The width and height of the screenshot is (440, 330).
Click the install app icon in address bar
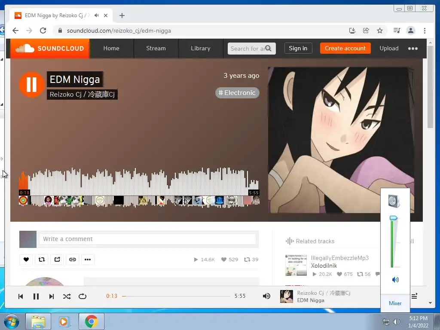click(352, 31)
